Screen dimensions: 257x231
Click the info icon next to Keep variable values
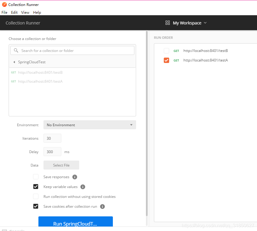(83, 187)
